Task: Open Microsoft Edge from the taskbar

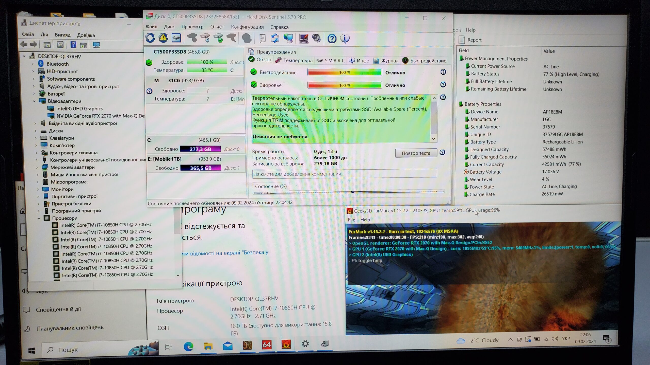Action: pos(188,346)
